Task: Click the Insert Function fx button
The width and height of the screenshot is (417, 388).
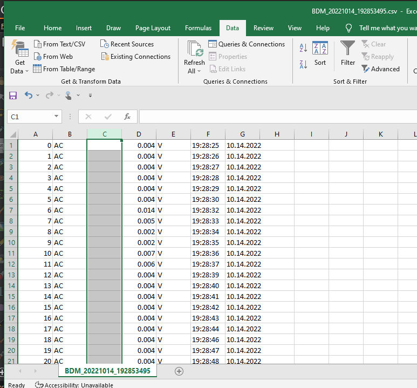Action: click(x=127, y=117)
